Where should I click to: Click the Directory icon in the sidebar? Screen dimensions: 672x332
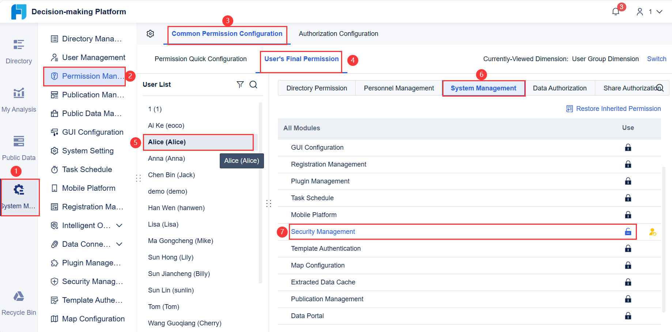19,51
